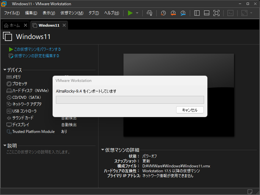
Task: Click the virtual machine screen thumbnail
Action: tap(179, 95)
